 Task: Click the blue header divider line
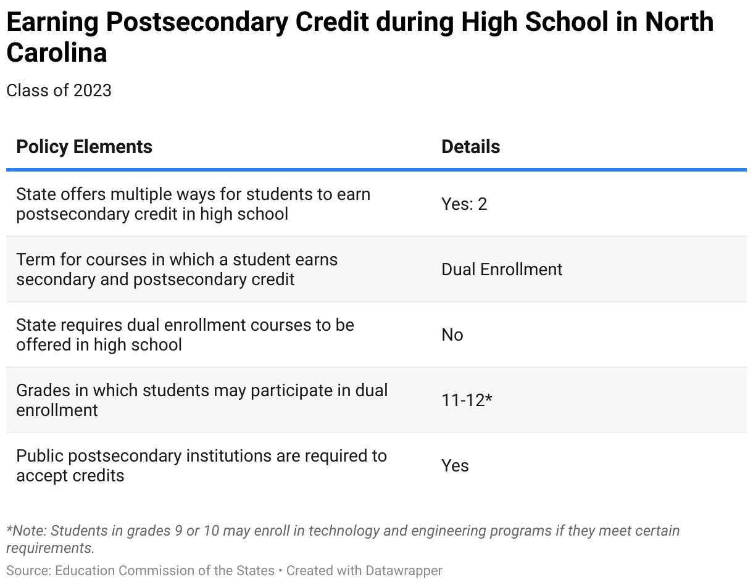376,169
